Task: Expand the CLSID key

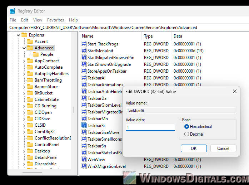Action: pos(24,126)
